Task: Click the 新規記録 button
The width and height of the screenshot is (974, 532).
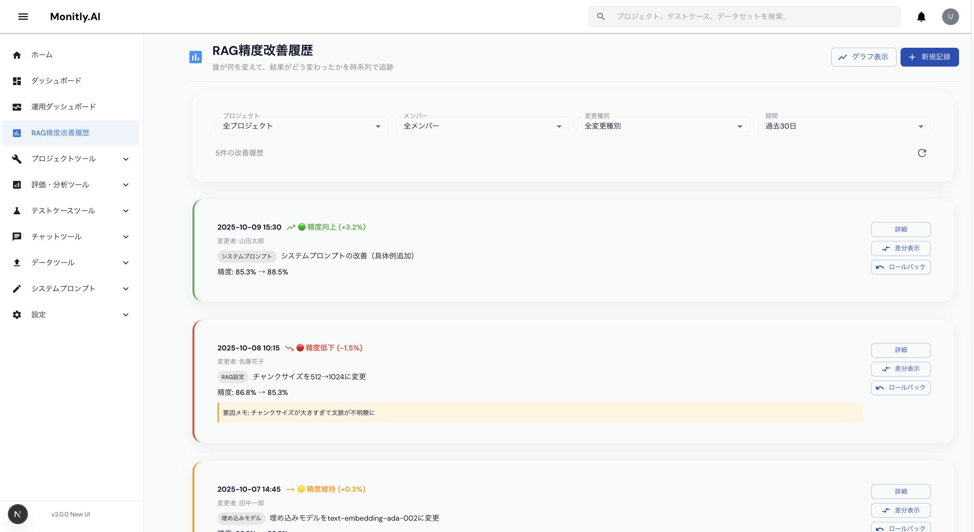Action: pyautogui.click(x=929, y=57)
